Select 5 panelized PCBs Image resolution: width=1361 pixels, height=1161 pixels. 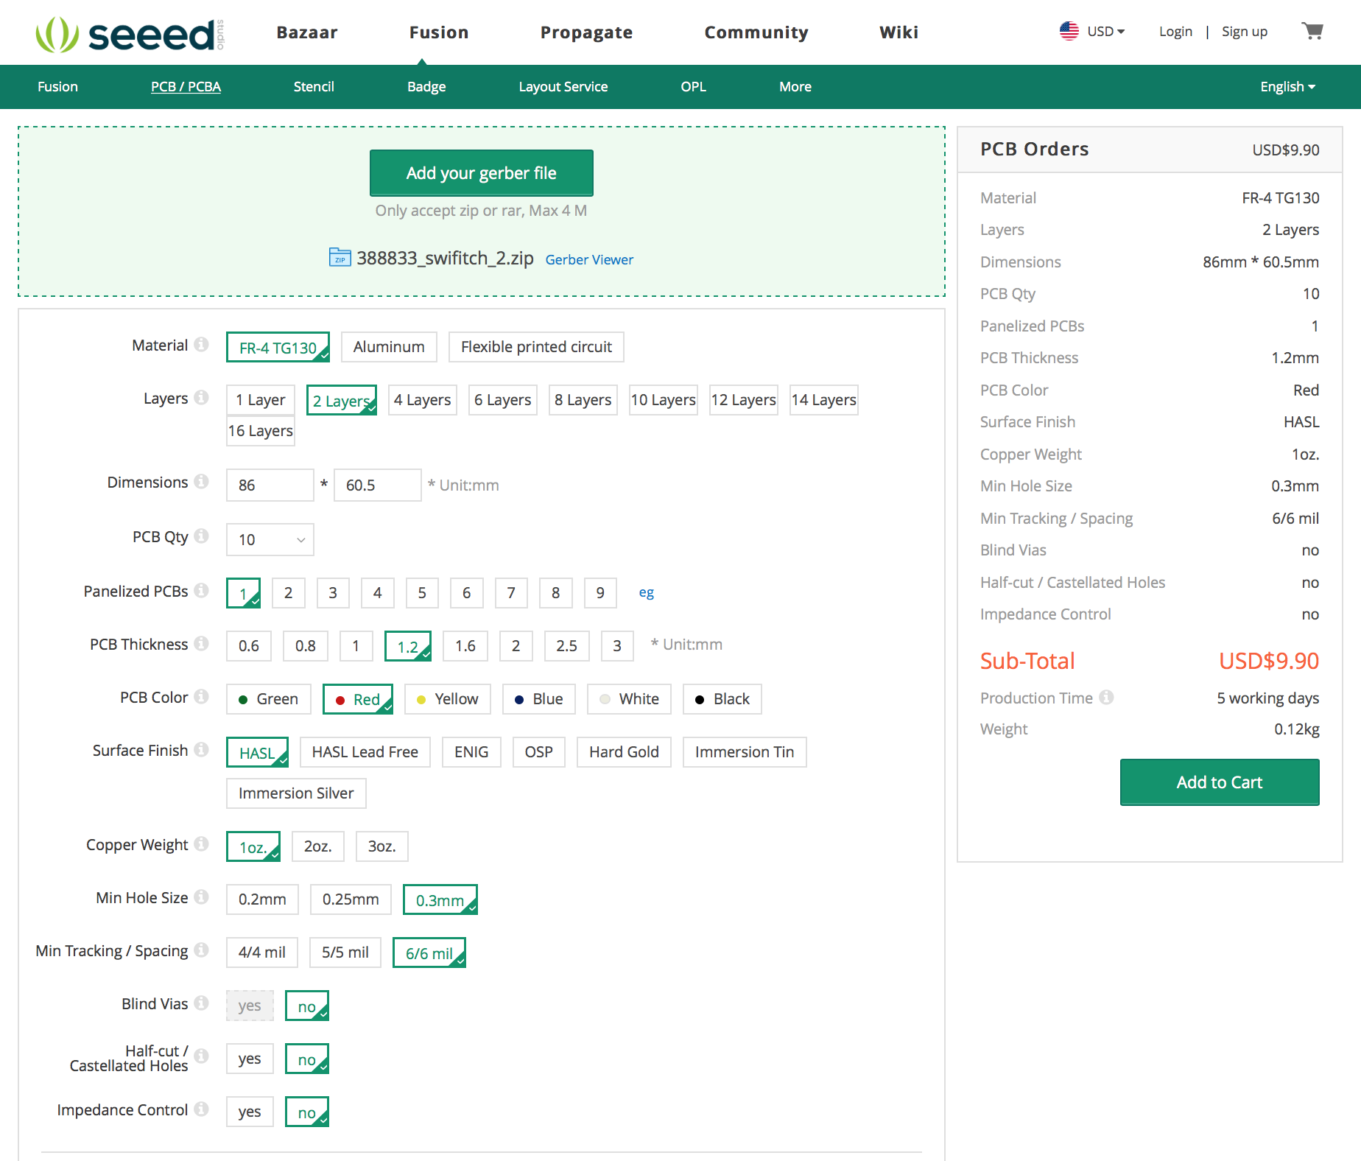tap(422, 593)
